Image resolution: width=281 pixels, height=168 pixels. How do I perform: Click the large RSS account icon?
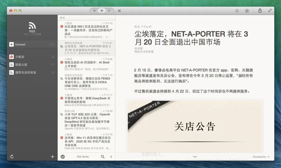coord(32,25)
